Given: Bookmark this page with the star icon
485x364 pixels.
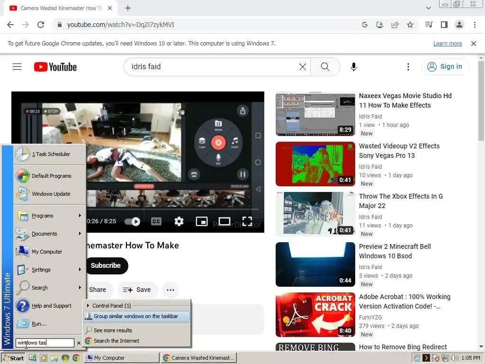Looking at the screenshot, I should pos(410,25).
